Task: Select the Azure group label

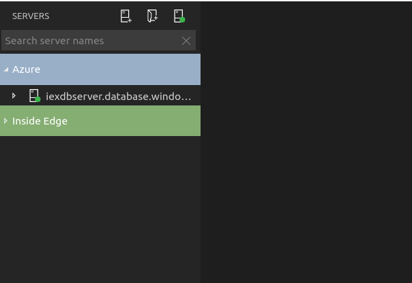Action: 27,69
